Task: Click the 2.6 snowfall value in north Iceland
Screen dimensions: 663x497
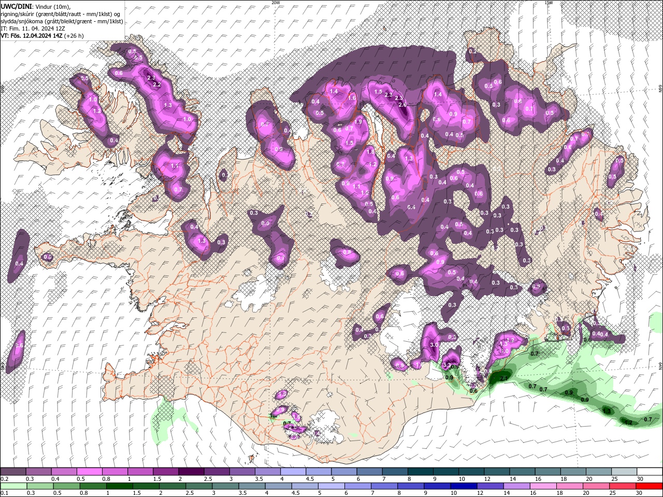Action: tap(402, 105)
